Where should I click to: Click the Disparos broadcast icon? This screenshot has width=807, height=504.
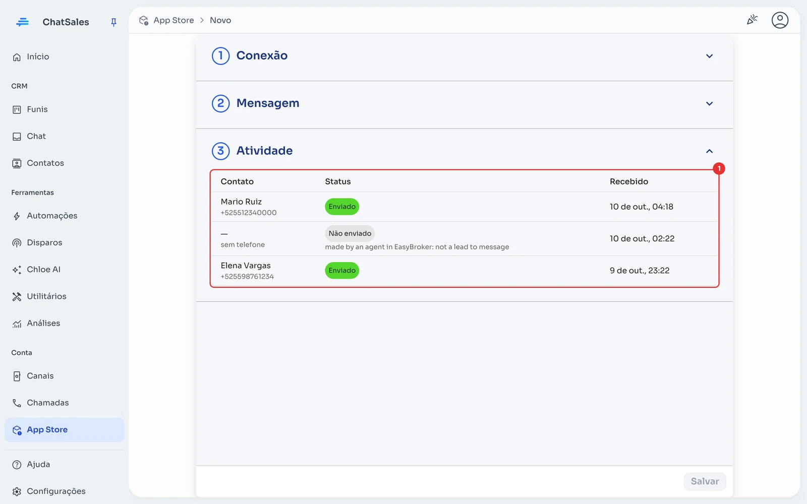coord(17,243)
